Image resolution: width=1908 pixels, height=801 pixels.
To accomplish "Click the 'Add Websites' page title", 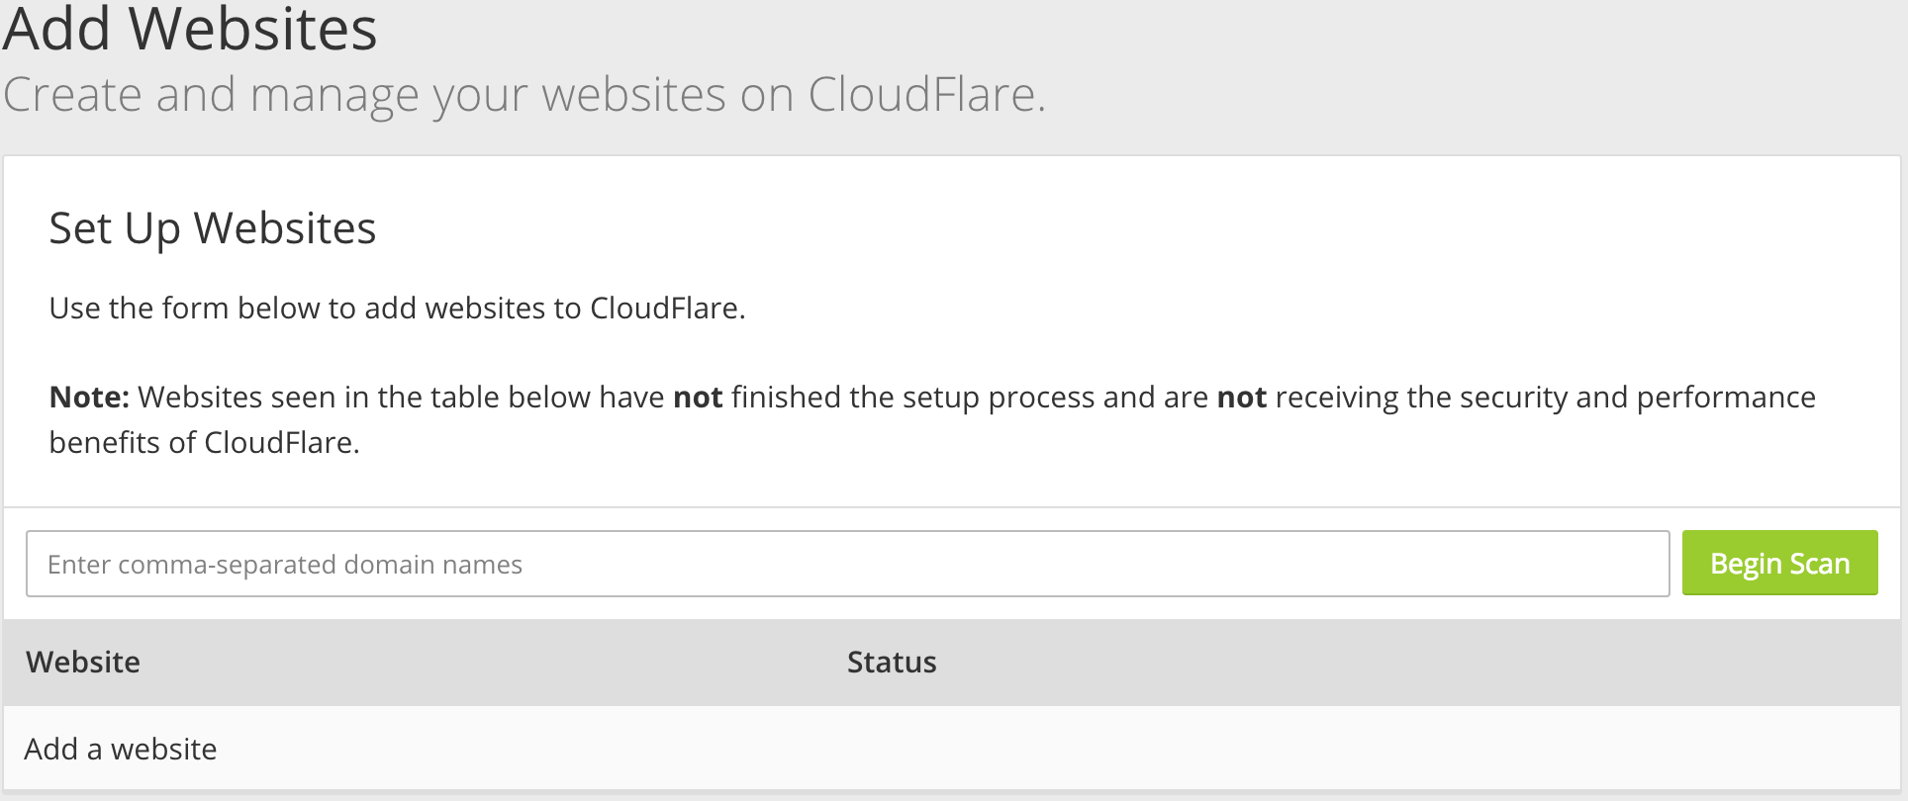I will (190, 28).
